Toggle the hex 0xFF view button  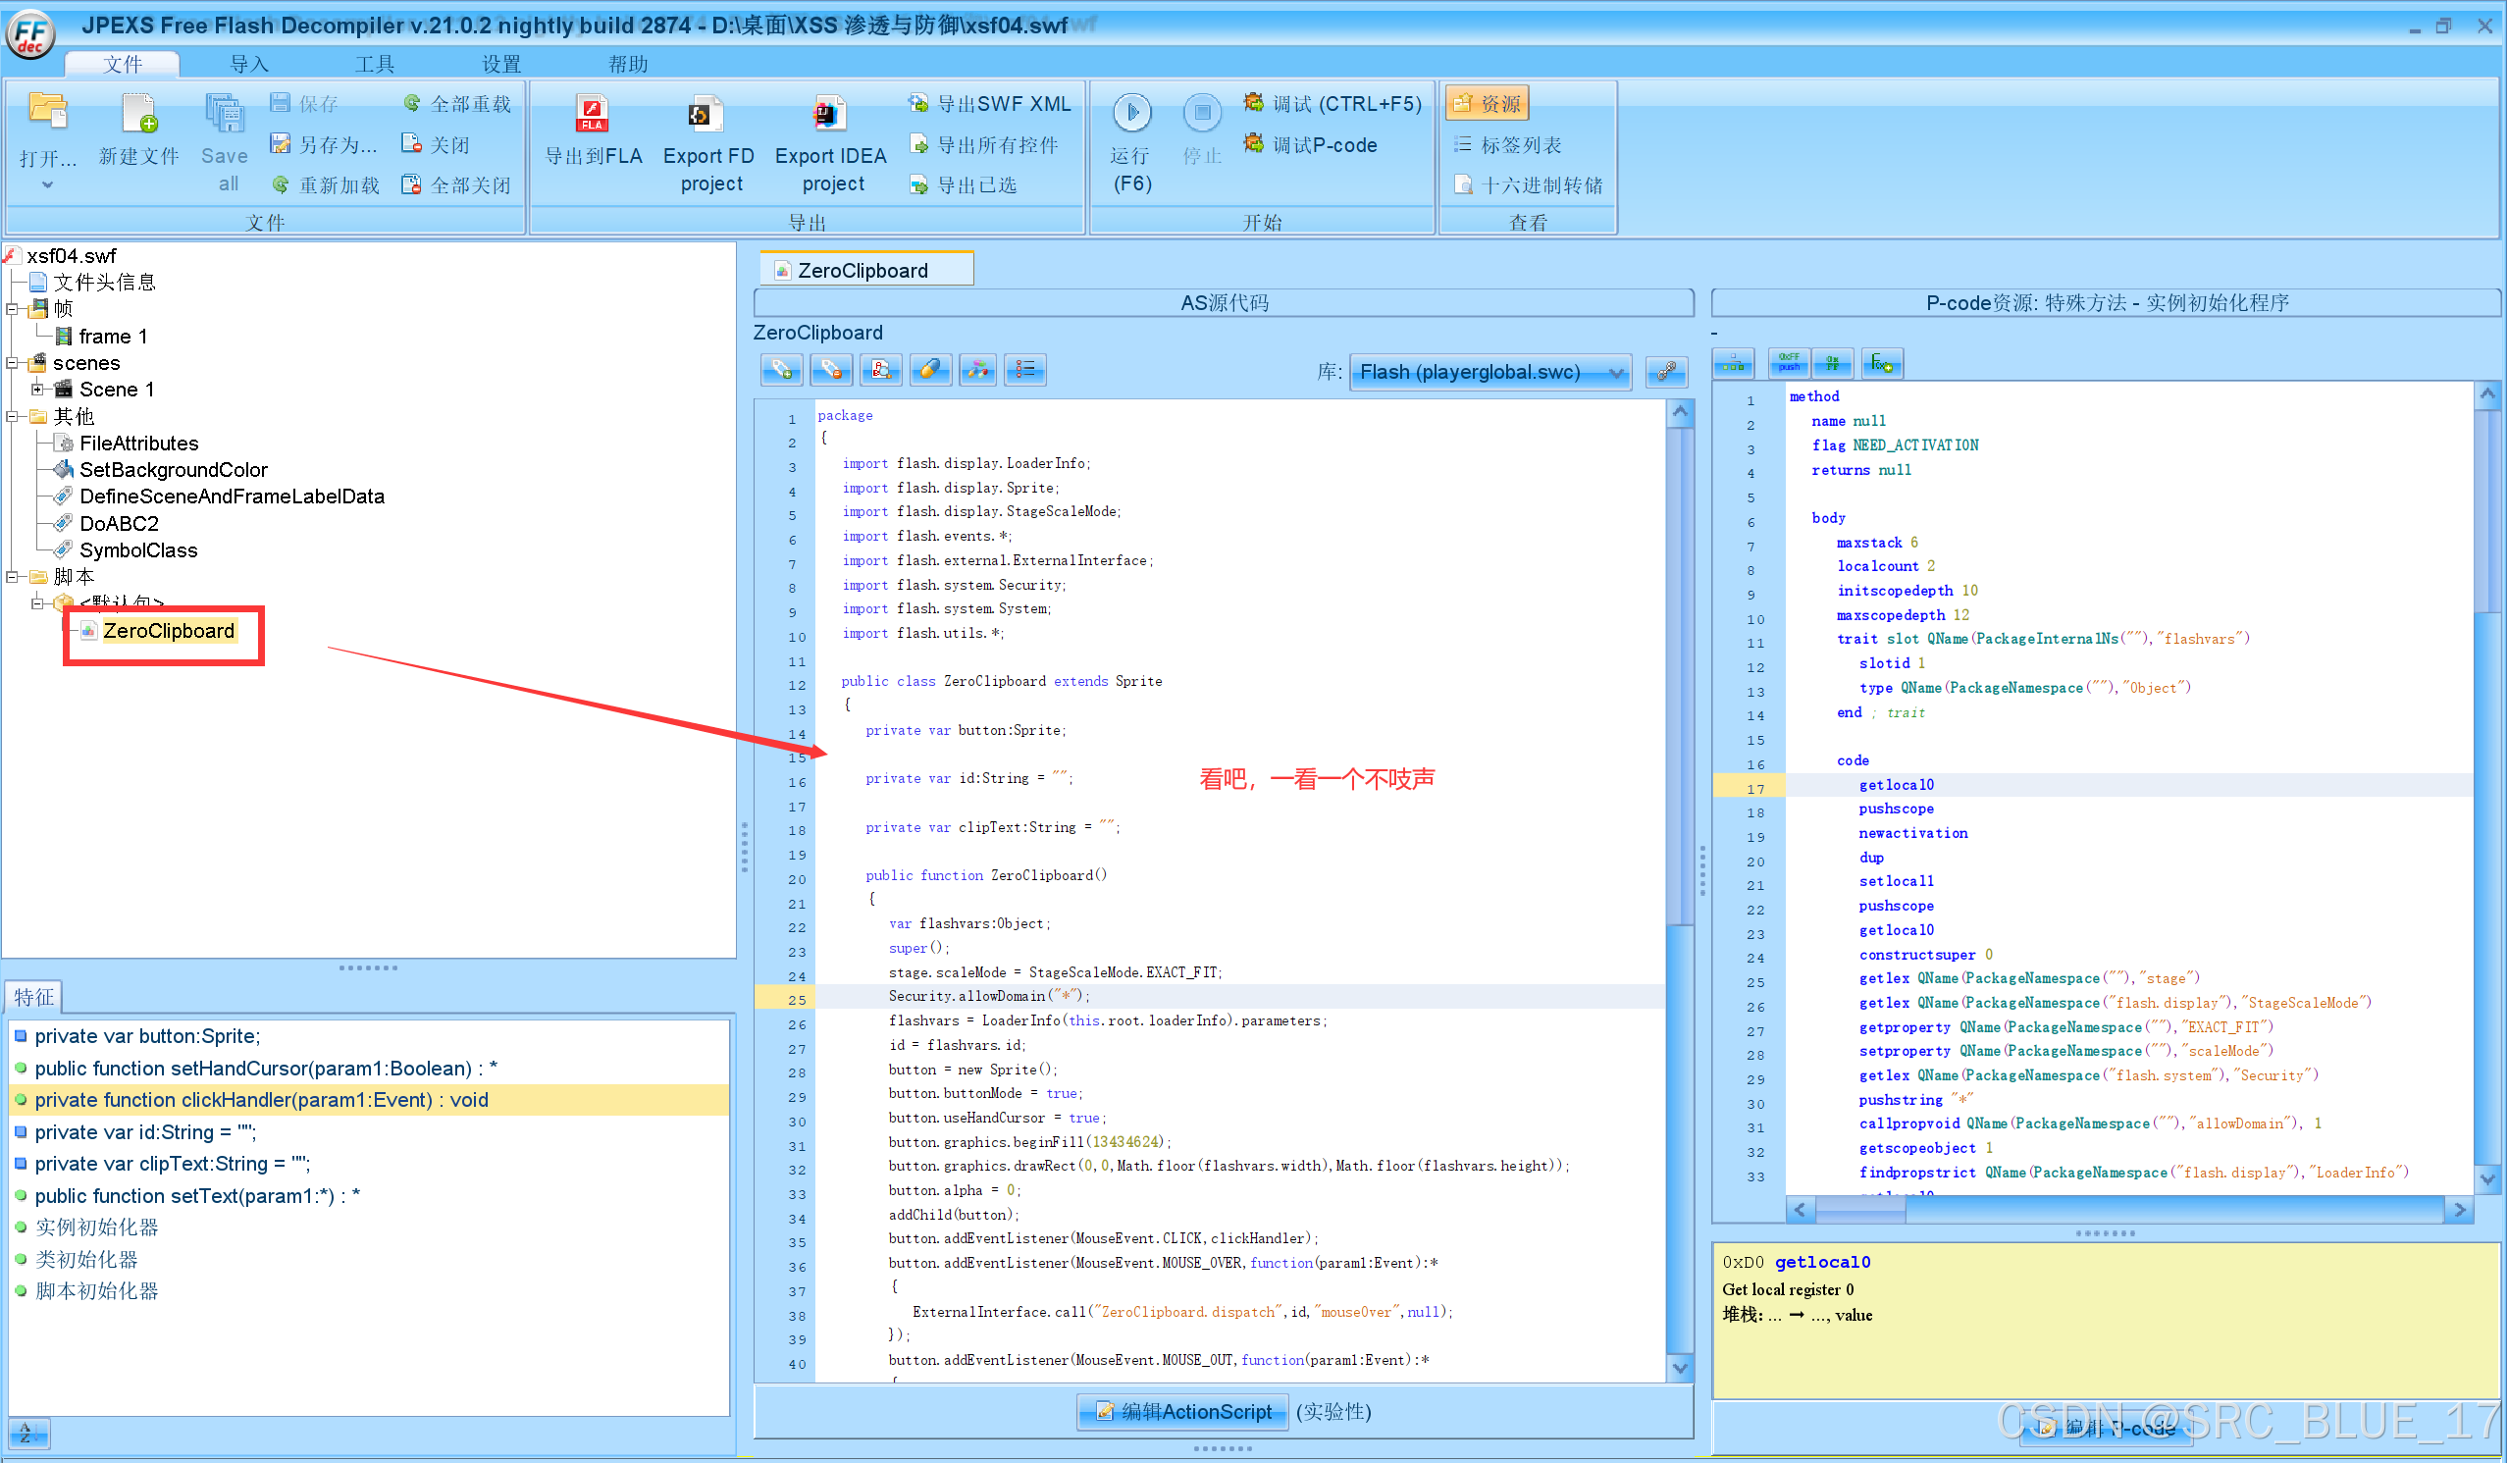point(1833,362)
